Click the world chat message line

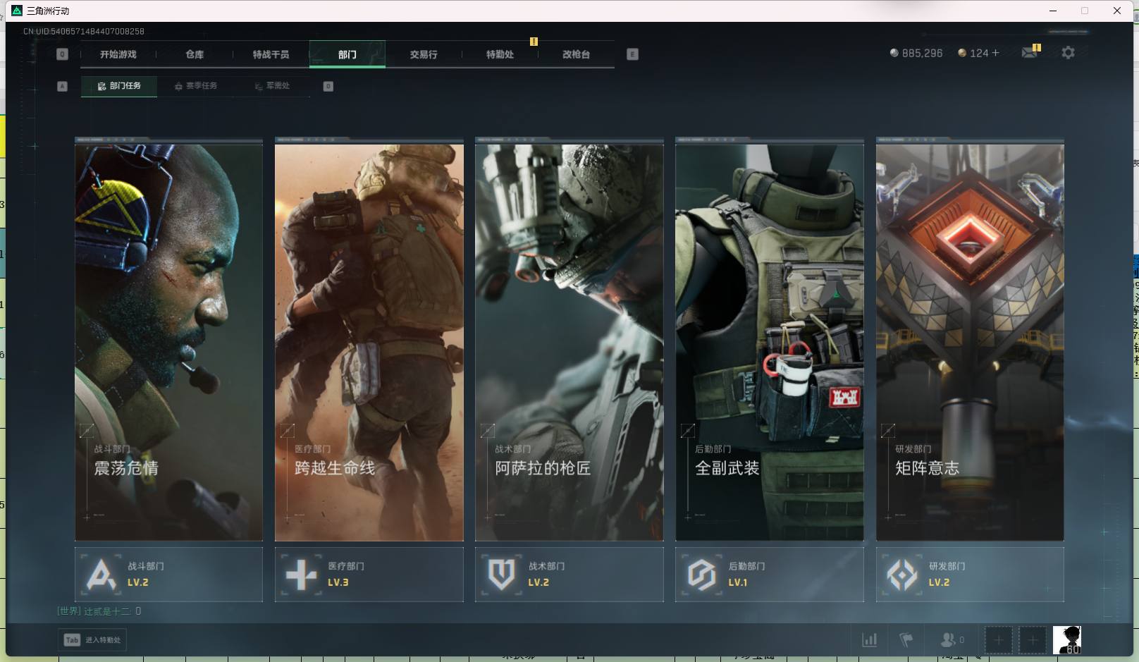pyautogui.click(x=99, y=611)
